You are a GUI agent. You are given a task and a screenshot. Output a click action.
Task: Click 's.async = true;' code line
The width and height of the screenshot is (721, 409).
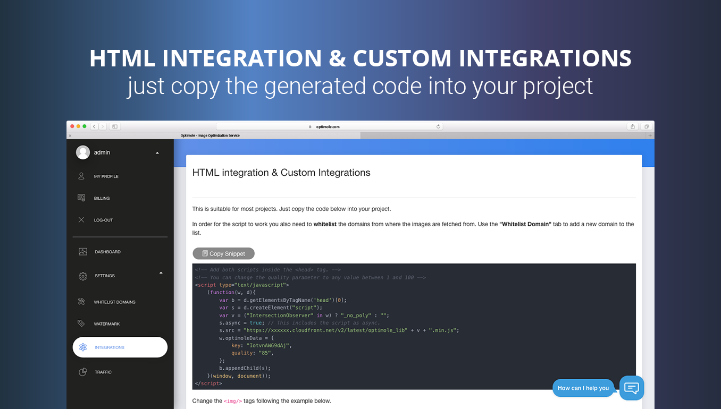pos(241,322)
